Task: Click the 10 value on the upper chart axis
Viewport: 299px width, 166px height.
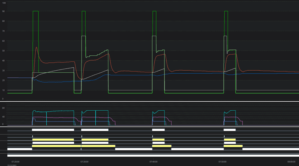Action: [x=3, y=90]
